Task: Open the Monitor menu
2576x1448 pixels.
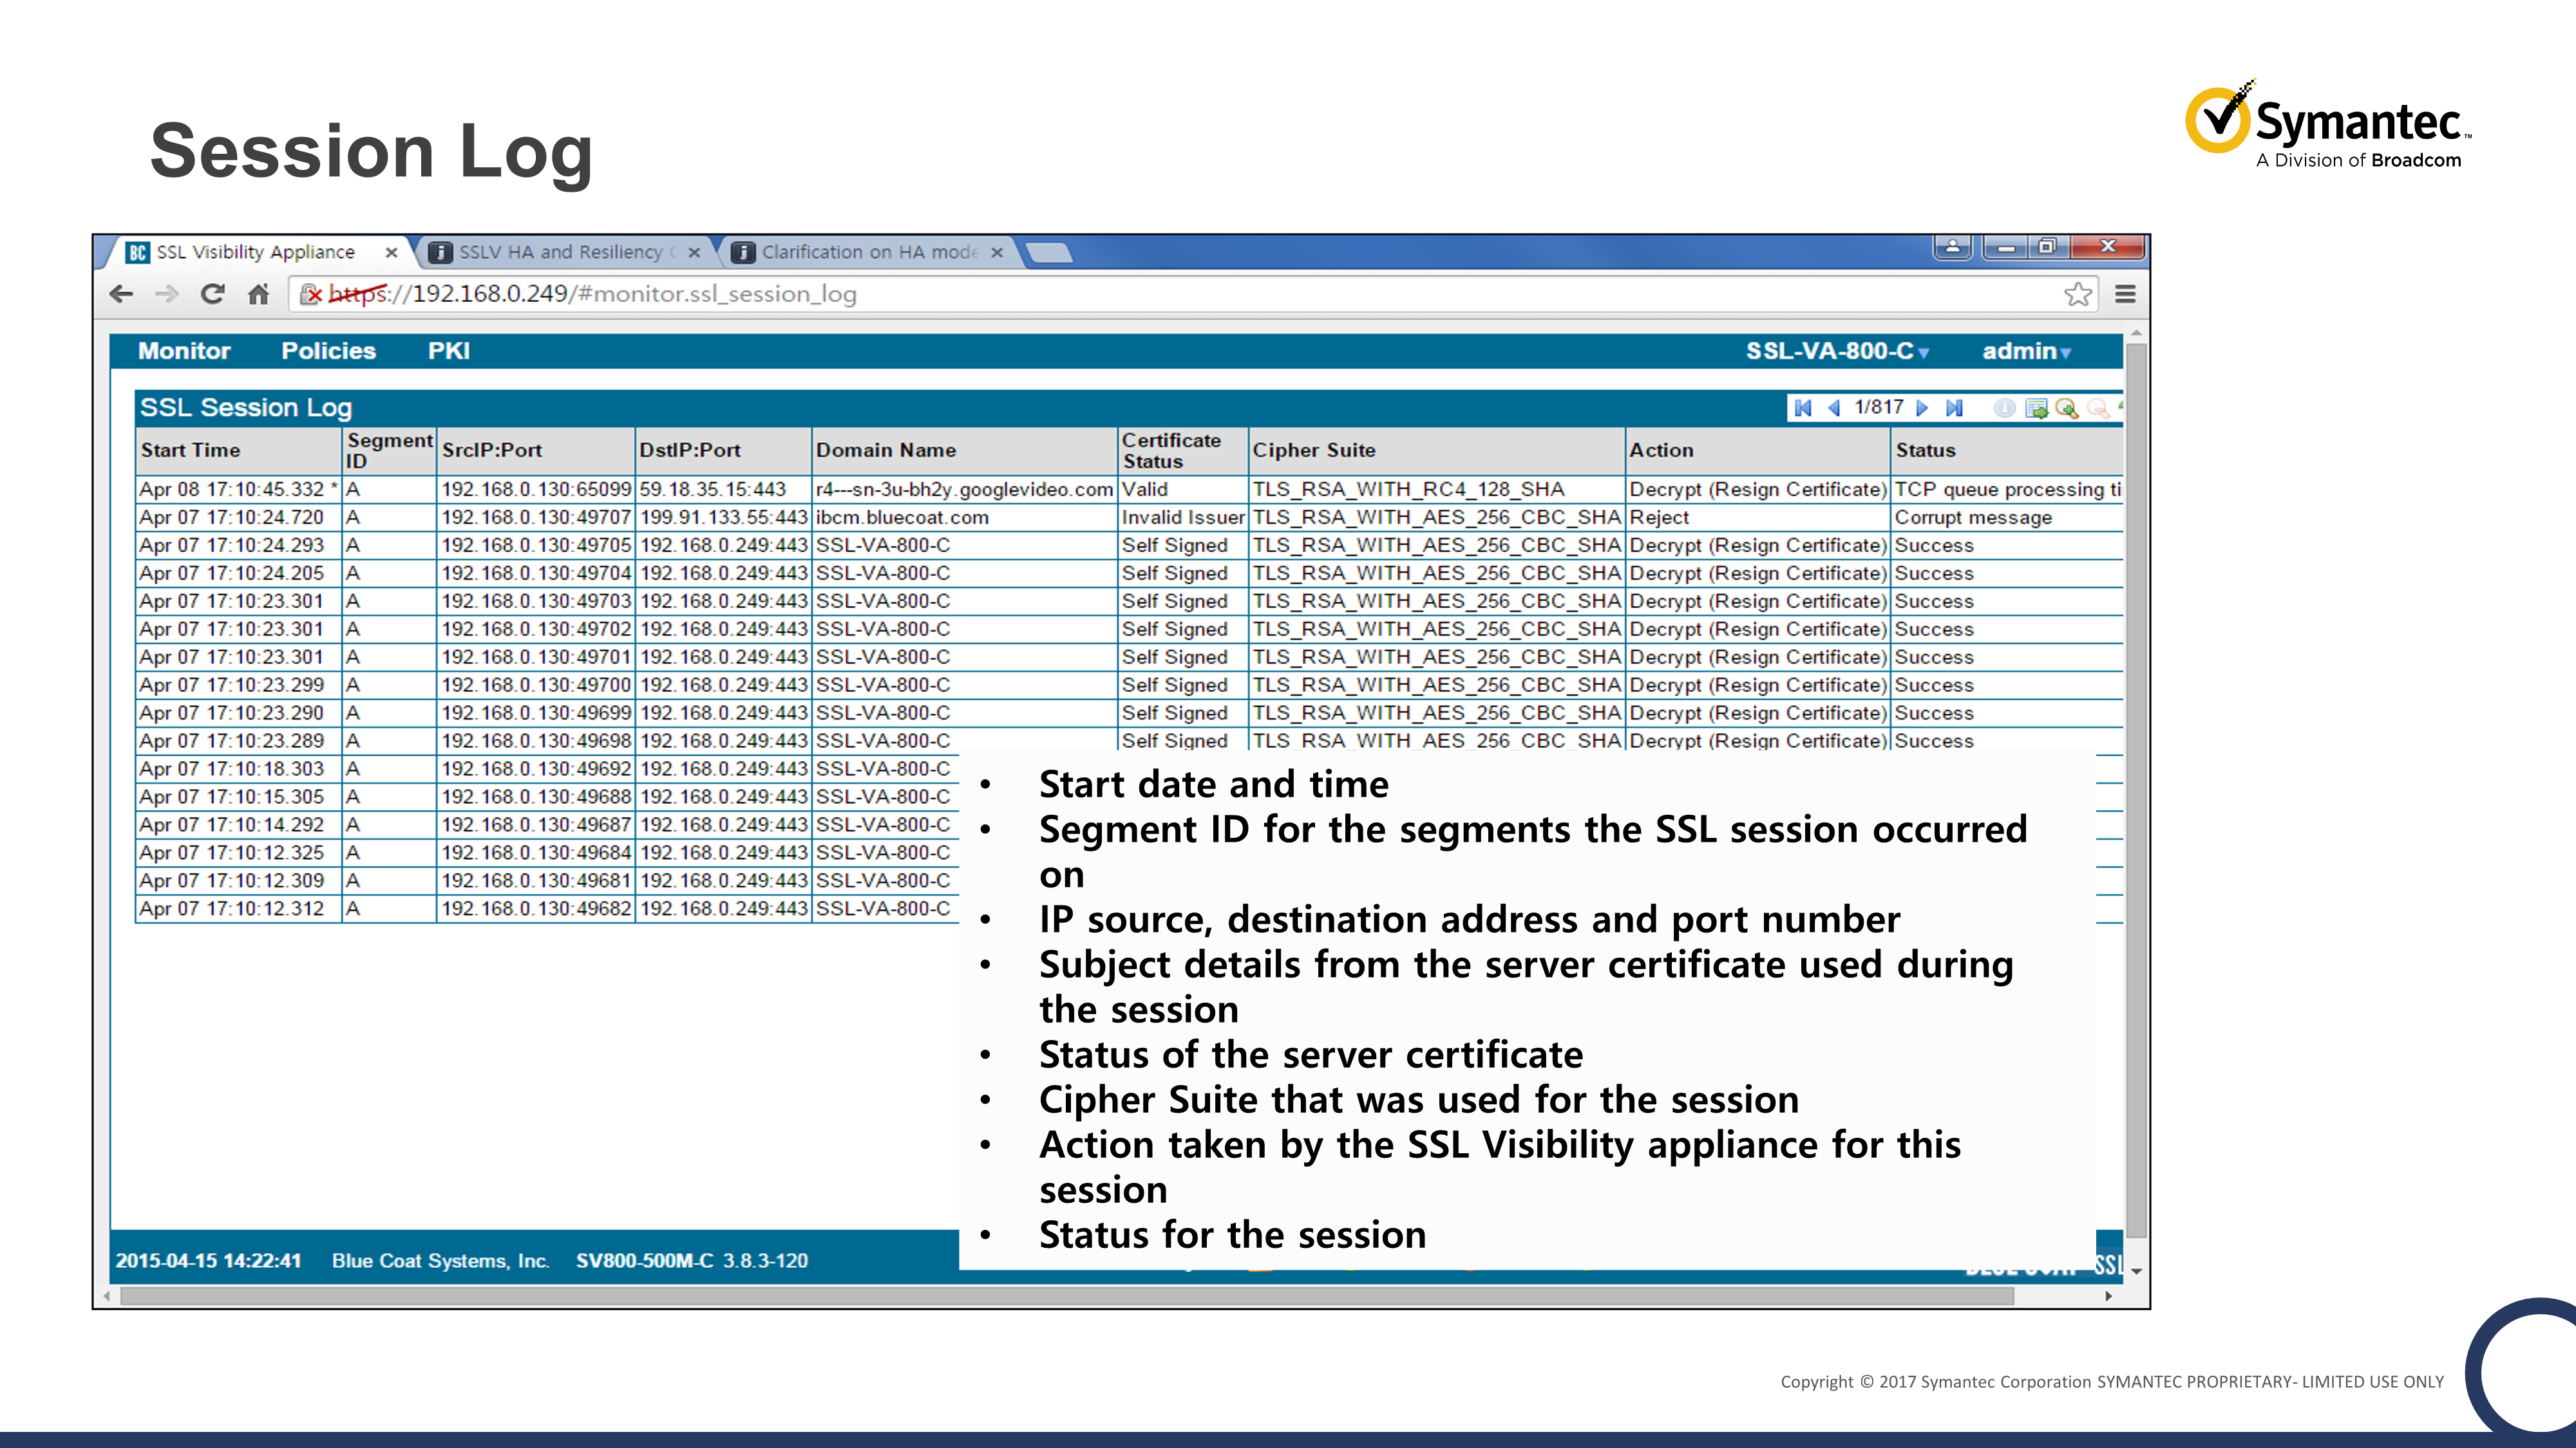Action: tap(184, 351)
